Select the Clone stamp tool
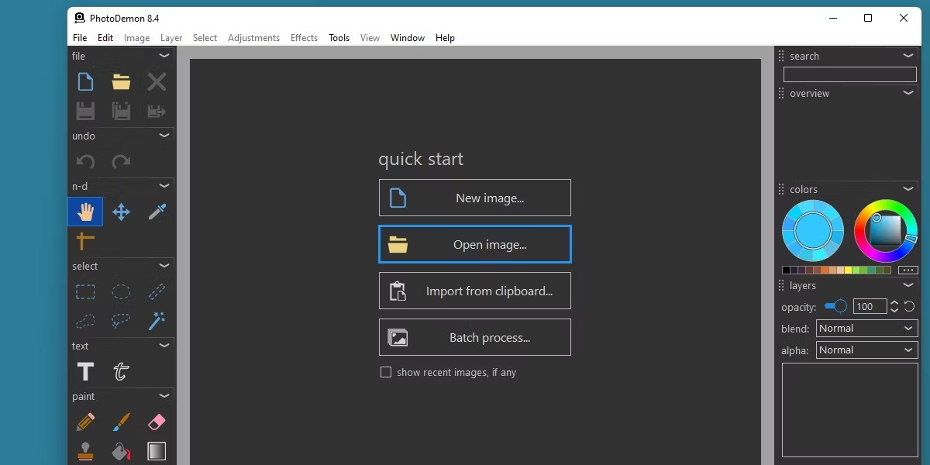The height and width of the screenshot is (465, 930). (85, 451)
